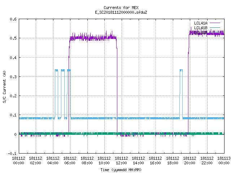Click the x-axis time label 04:00
This screenshot has height=173, width=231.
[53, 163]
